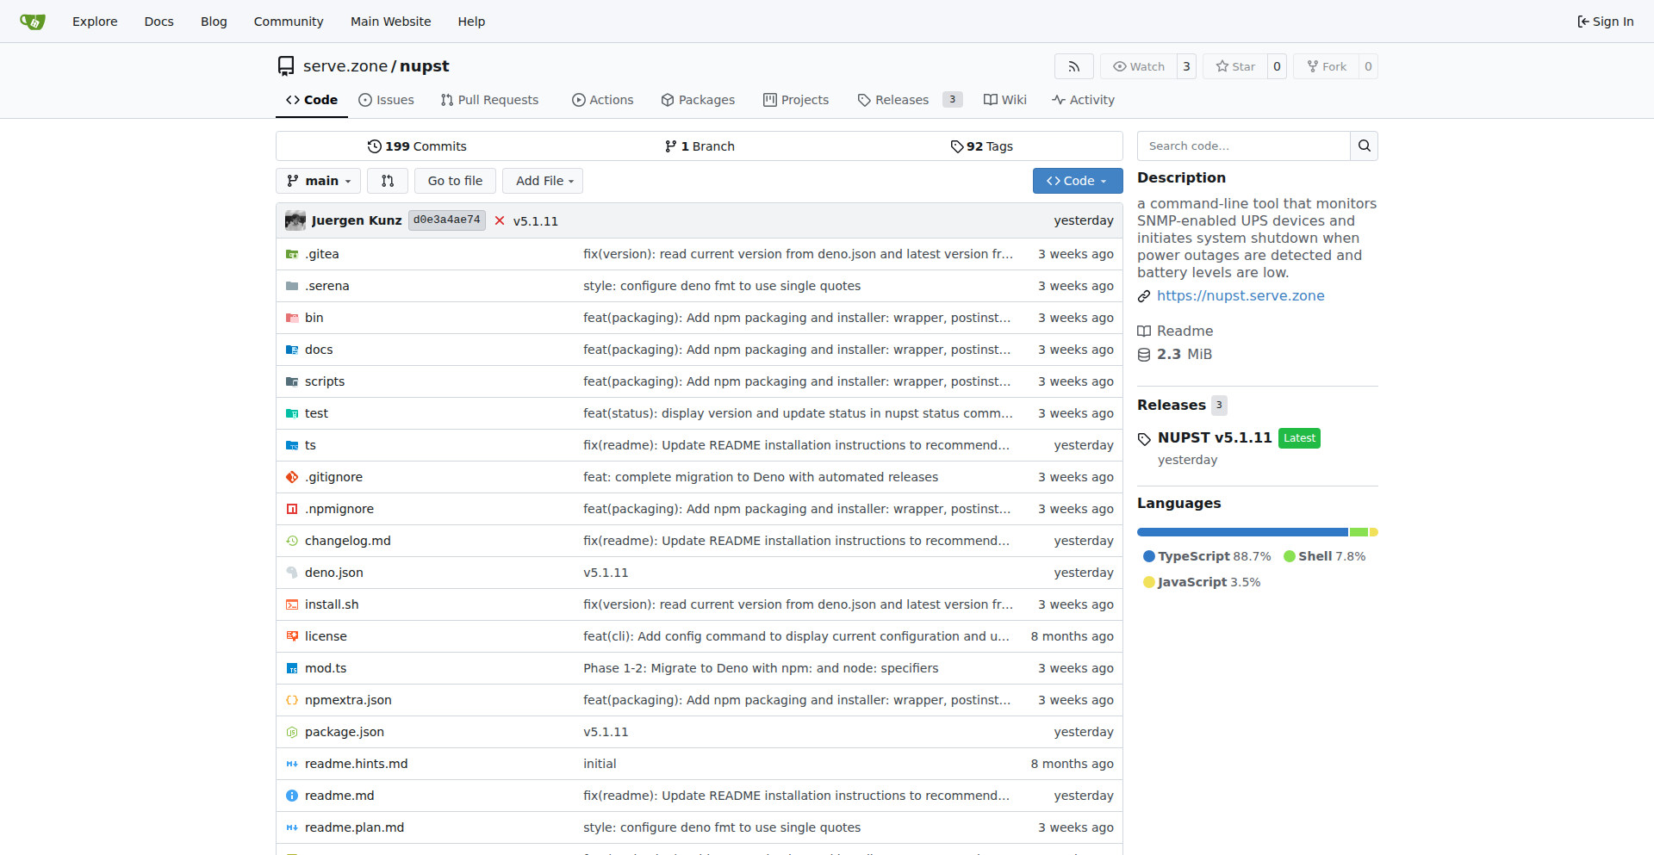Open the nupst.serve.zone website link
Screen dimensions: 1654x855
coord(1240,295)
